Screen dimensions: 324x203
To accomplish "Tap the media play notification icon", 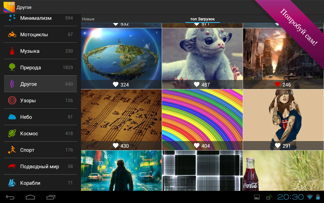I will click(x=269, y=197).
